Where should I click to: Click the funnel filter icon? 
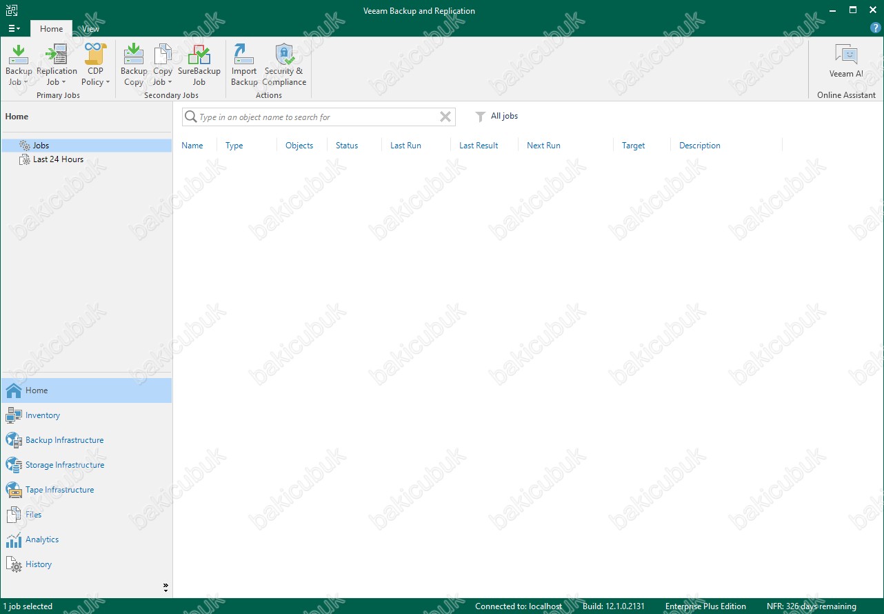click(x=481, y=117)
